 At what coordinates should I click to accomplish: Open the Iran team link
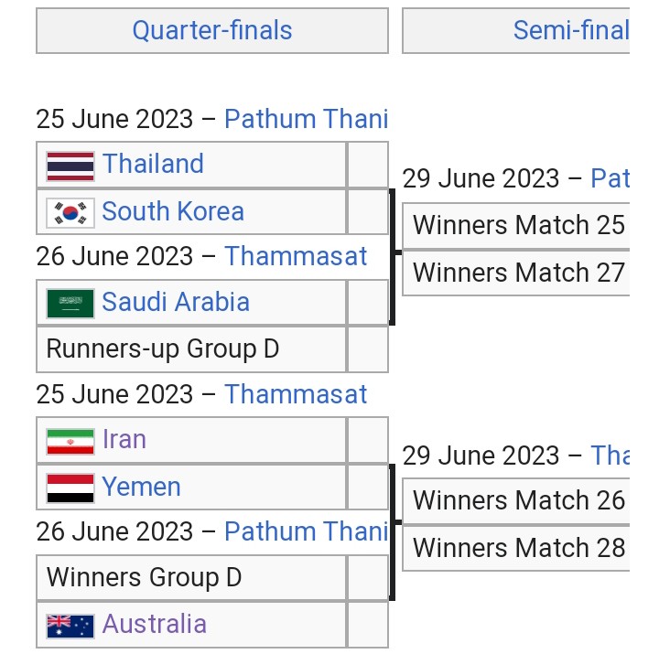(124, 439)
